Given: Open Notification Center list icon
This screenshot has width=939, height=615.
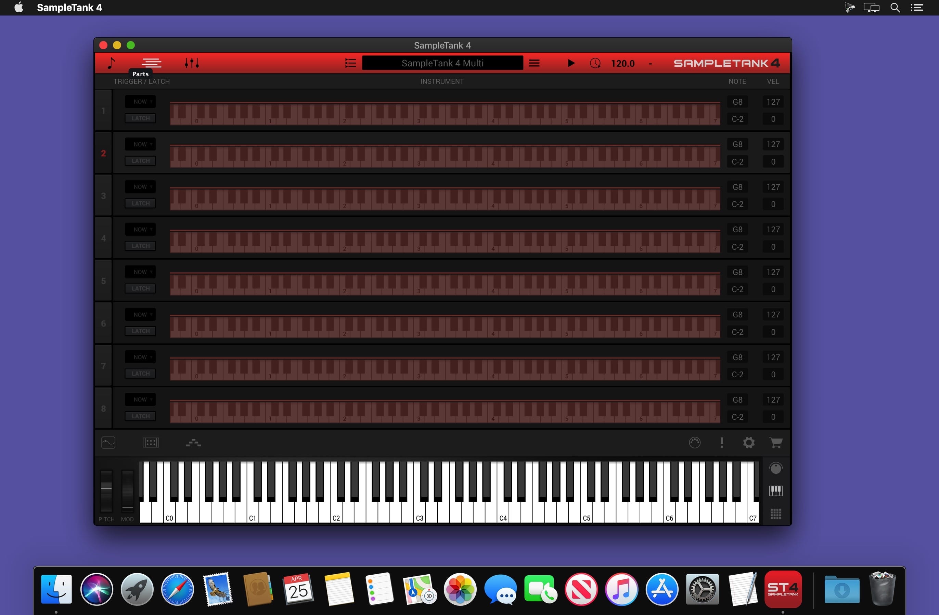Looking at the screenshot, I should click(x=917, y=8).
